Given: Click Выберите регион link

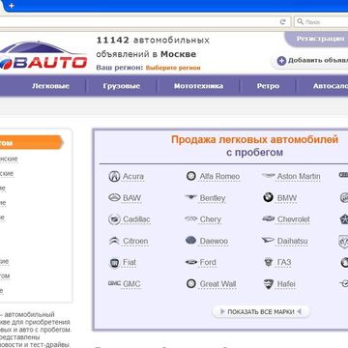Looking at the screenshot, I should point(173,68).
